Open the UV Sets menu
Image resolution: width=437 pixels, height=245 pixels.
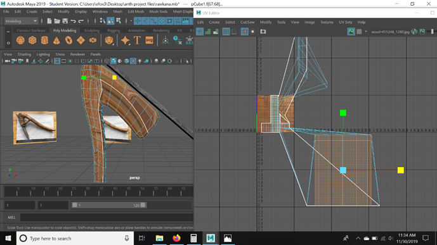click(x=345, y=22)
